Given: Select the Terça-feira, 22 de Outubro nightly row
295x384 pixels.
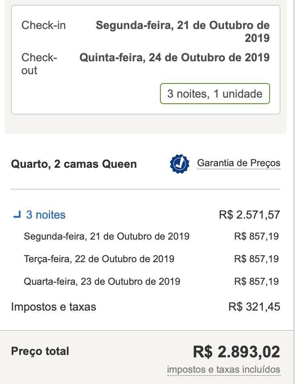Looking at the screenshot, I should click(x=151, y=259).
